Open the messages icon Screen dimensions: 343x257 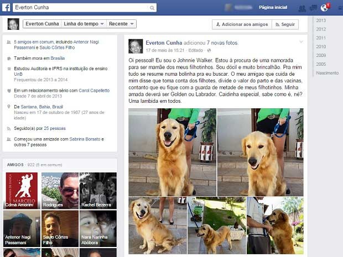tap(313, 8)
